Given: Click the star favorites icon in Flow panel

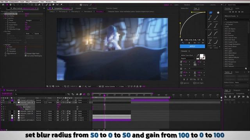Looking at the screenshot, I should [218, 12].
